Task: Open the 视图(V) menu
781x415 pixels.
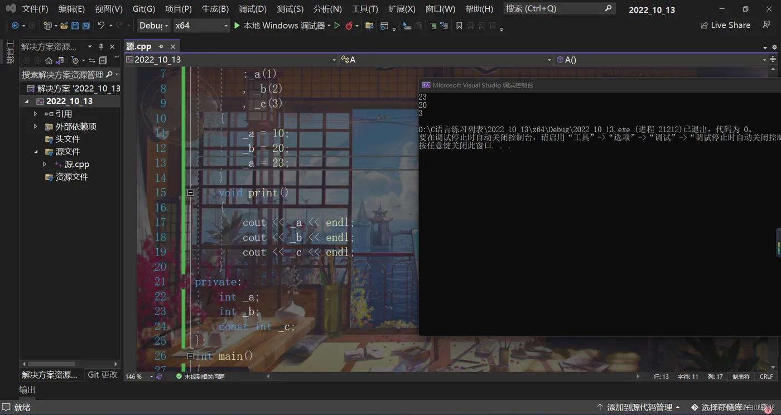Action: (x=109, y=9)
